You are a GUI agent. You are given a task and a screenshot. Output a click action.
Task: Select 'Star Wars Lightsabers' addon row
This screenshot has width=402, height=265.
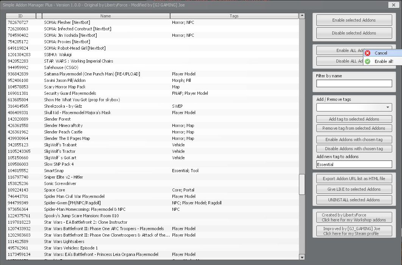pyautogui.click(x=152, y=241)
